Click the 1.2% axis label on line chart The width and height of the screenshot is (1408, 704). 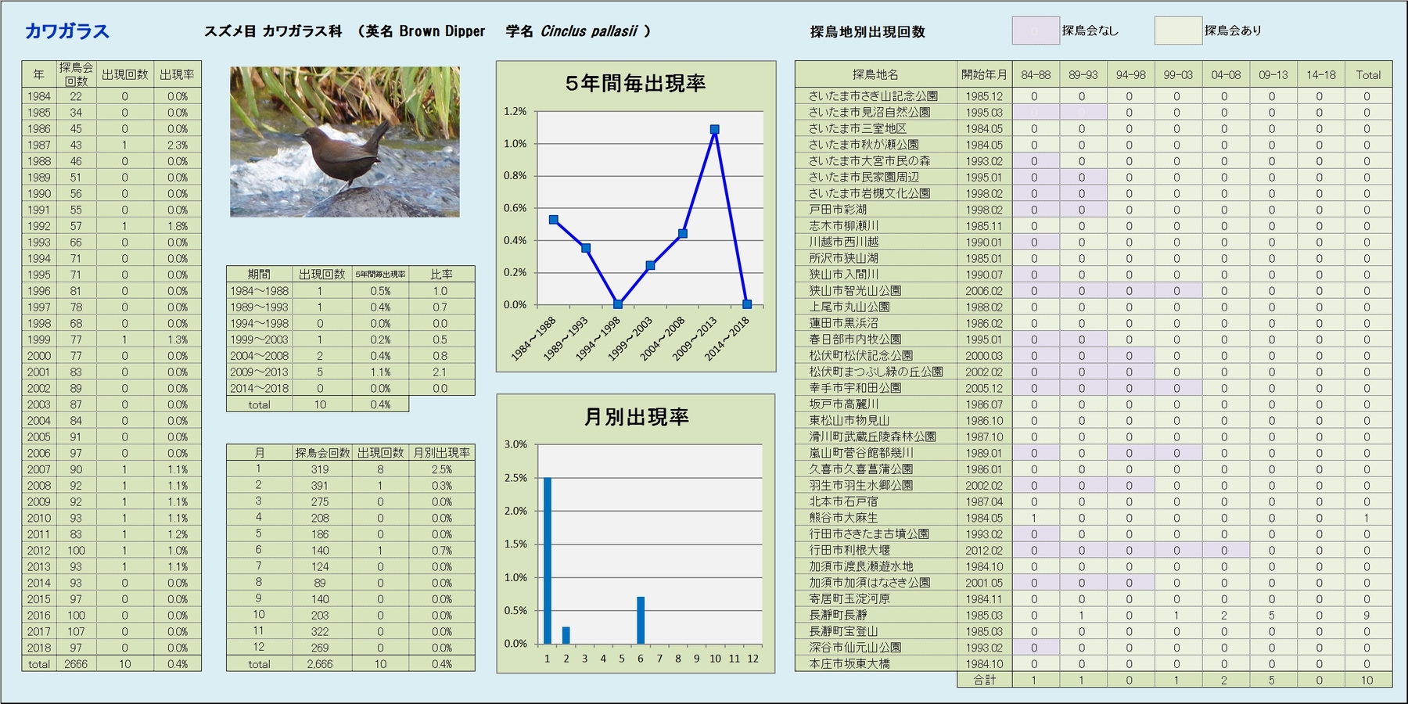click(x=515, y=112)
